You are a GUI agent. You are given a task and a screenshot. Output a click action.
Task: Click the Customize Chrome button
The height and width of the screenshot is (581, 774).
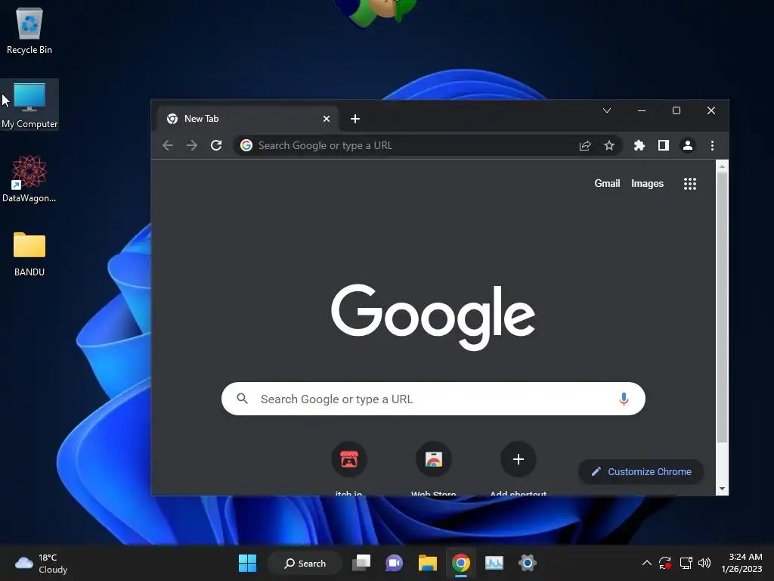[x=641, y=472]
